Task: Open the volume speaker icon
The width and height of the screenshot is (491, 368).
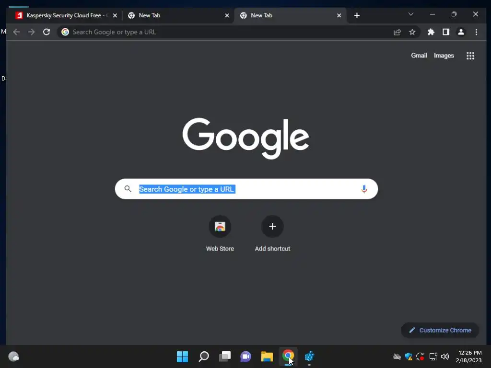Action: (x=444, y=356)
